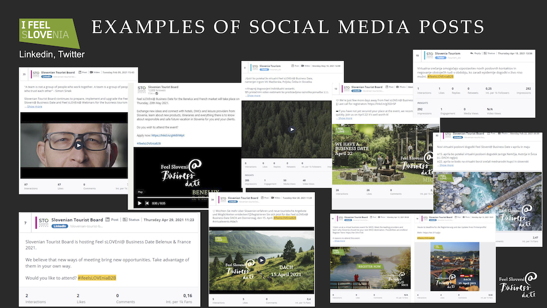547x308 pixels.
Task: Click the Reply icon on the April 15 tweet
Action: tap(472, 54)
